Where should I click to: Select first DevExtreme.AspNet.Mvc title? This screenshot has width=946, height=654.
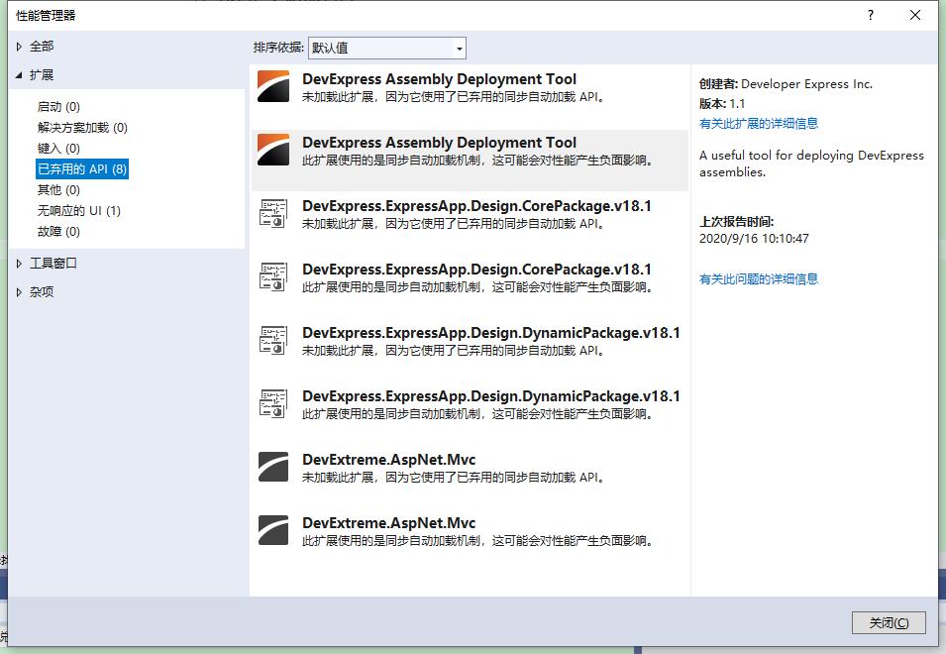(388, 459)
